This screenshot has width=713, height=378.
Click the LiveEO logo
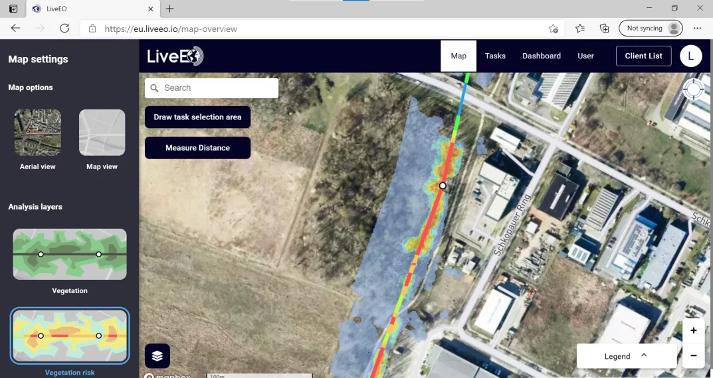pos(175,56)
